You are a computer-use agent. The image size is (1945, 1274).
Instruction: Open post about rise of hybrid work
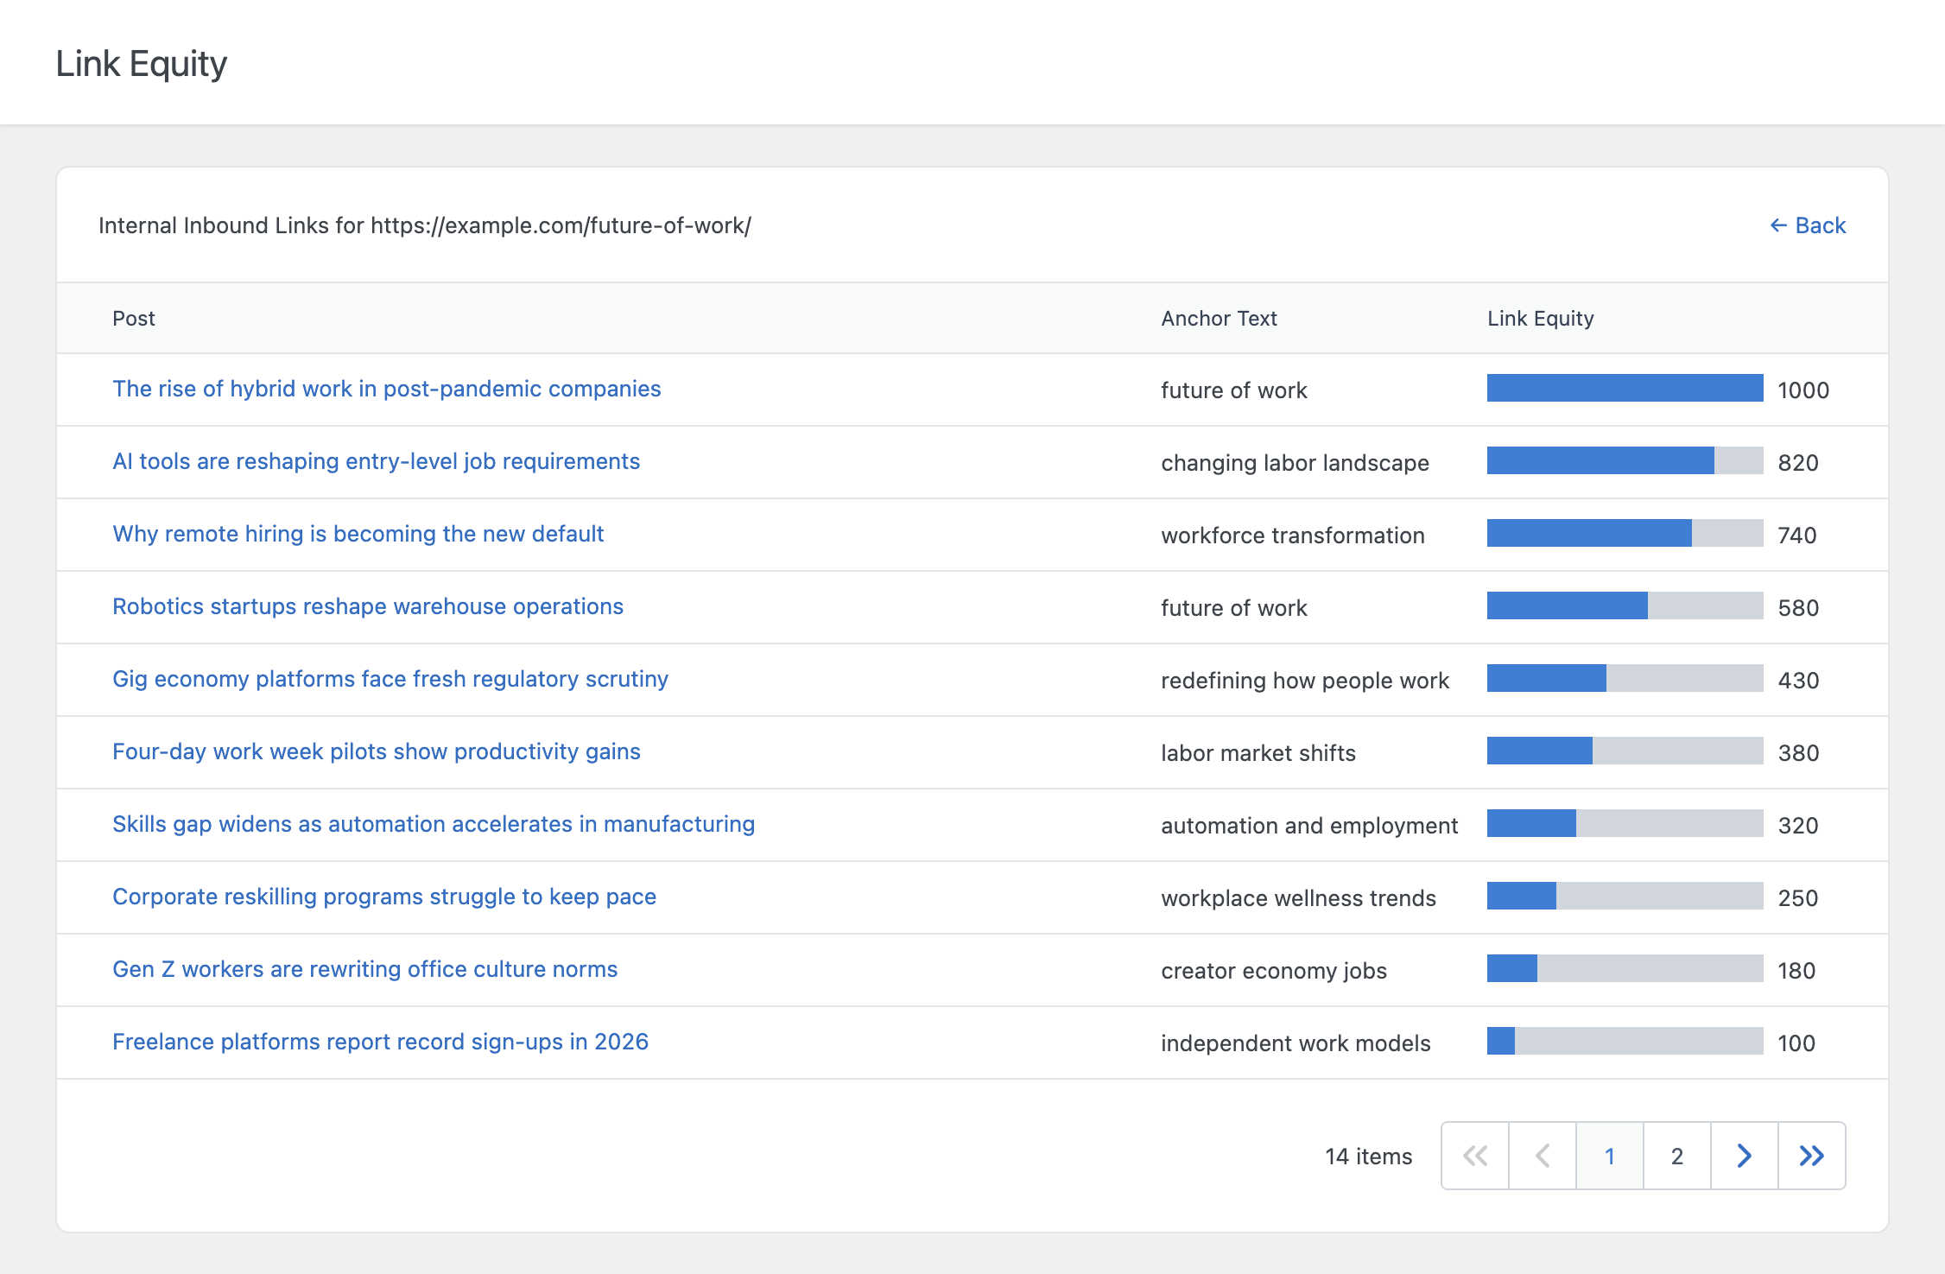387,389
